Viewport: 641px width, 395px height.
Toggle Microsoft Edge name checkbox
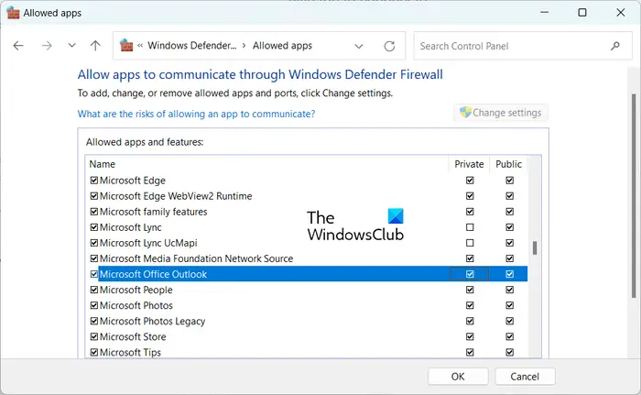(94, 181)
